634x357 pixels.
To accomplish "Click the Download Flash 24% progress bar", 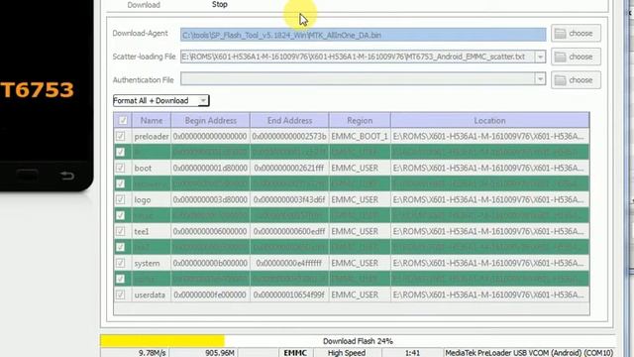I will point(358,341).
